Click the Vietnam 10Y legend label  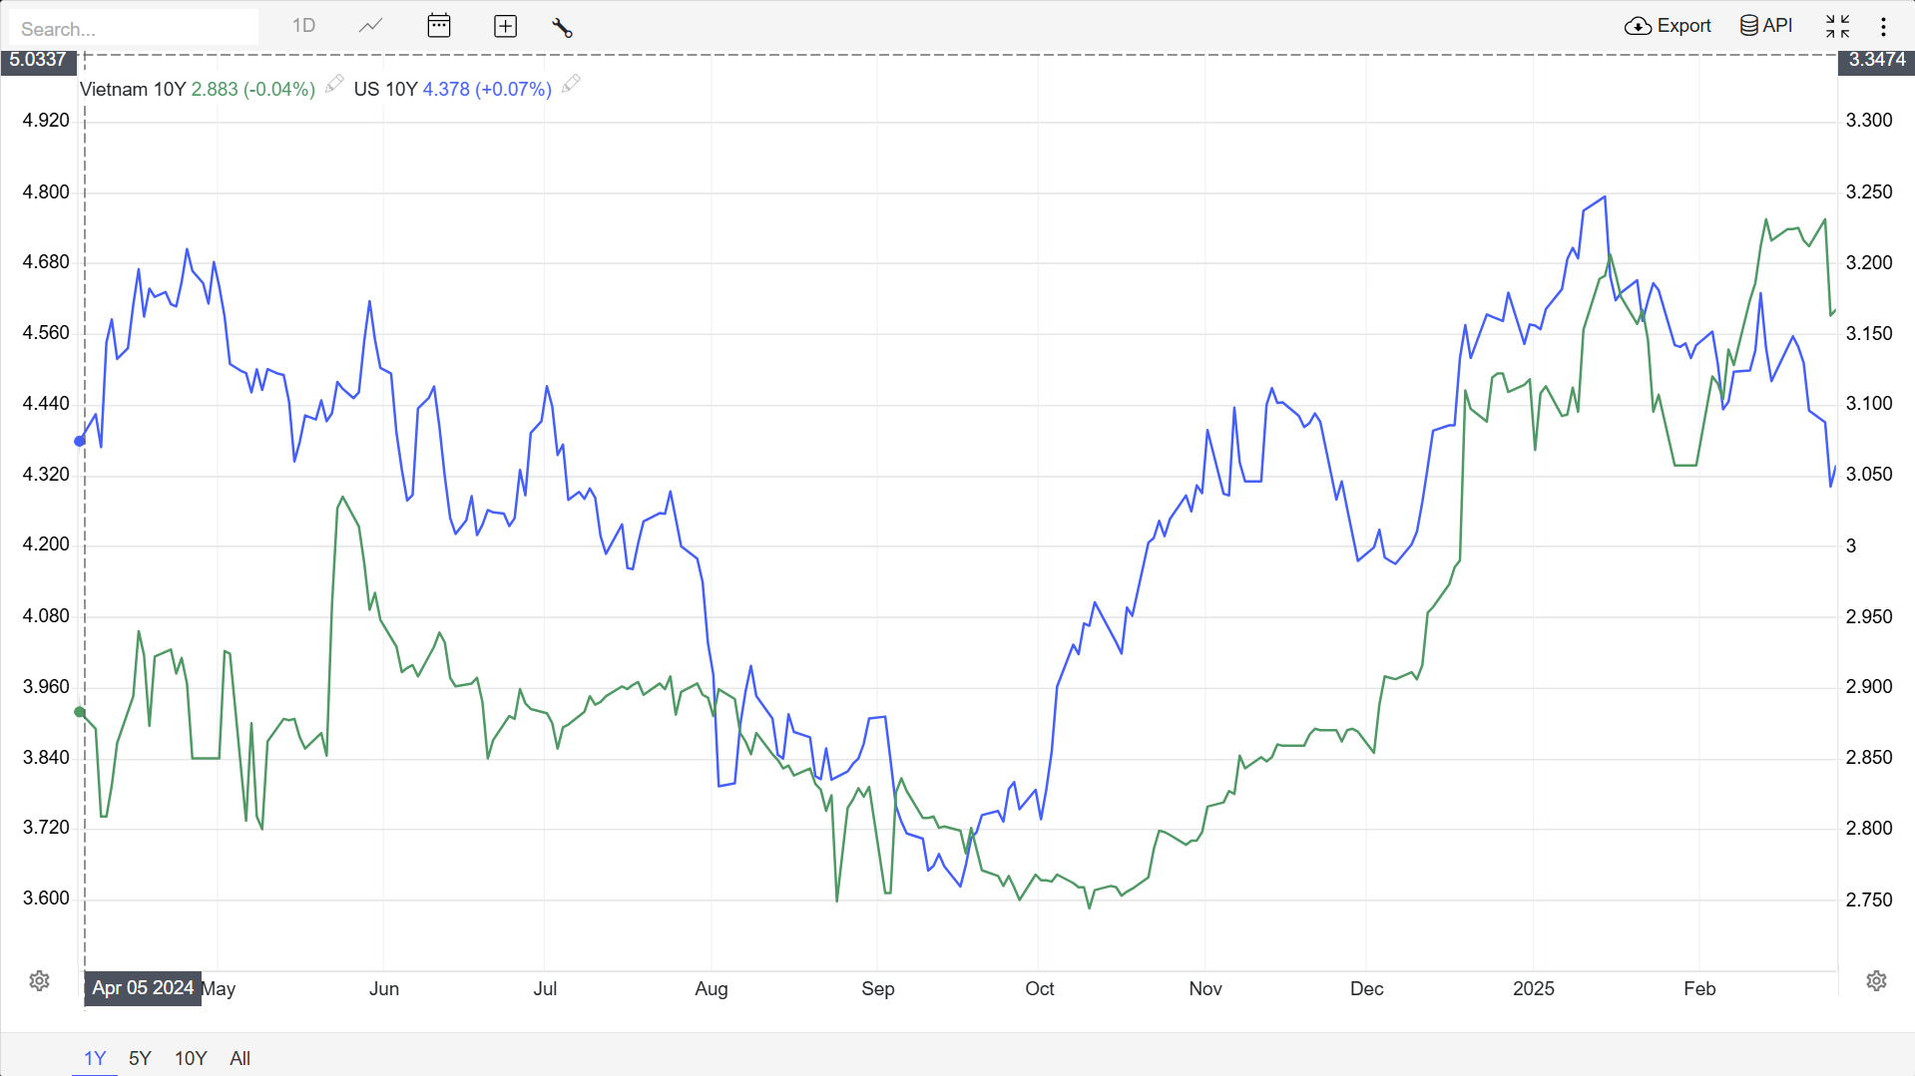[x=133, y=89]
